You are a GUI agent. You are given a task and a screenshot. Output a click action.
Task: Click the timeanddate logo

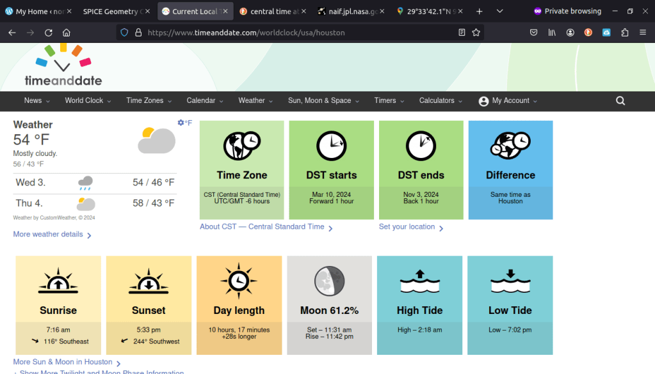[63, 66]
